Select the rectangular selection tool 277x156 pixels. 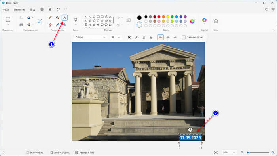point(8,20)
